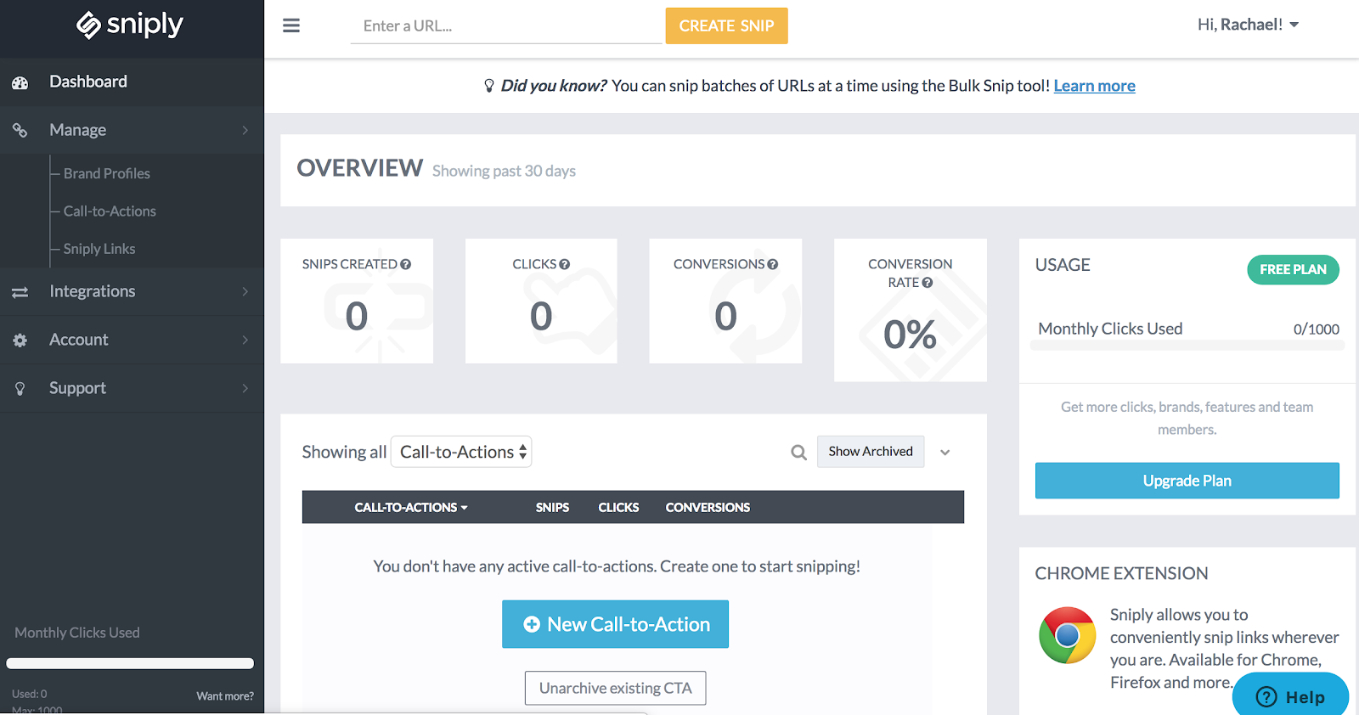
Task: Open Sniply Links in the sidebar
Action: pyautogui.click(x=99, y=249)
